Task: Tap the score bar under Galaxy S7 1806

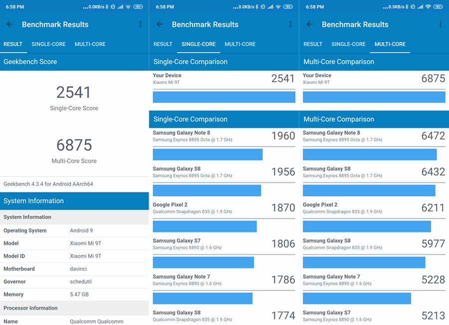Action: pyautogui.click(x=204, y=262)
